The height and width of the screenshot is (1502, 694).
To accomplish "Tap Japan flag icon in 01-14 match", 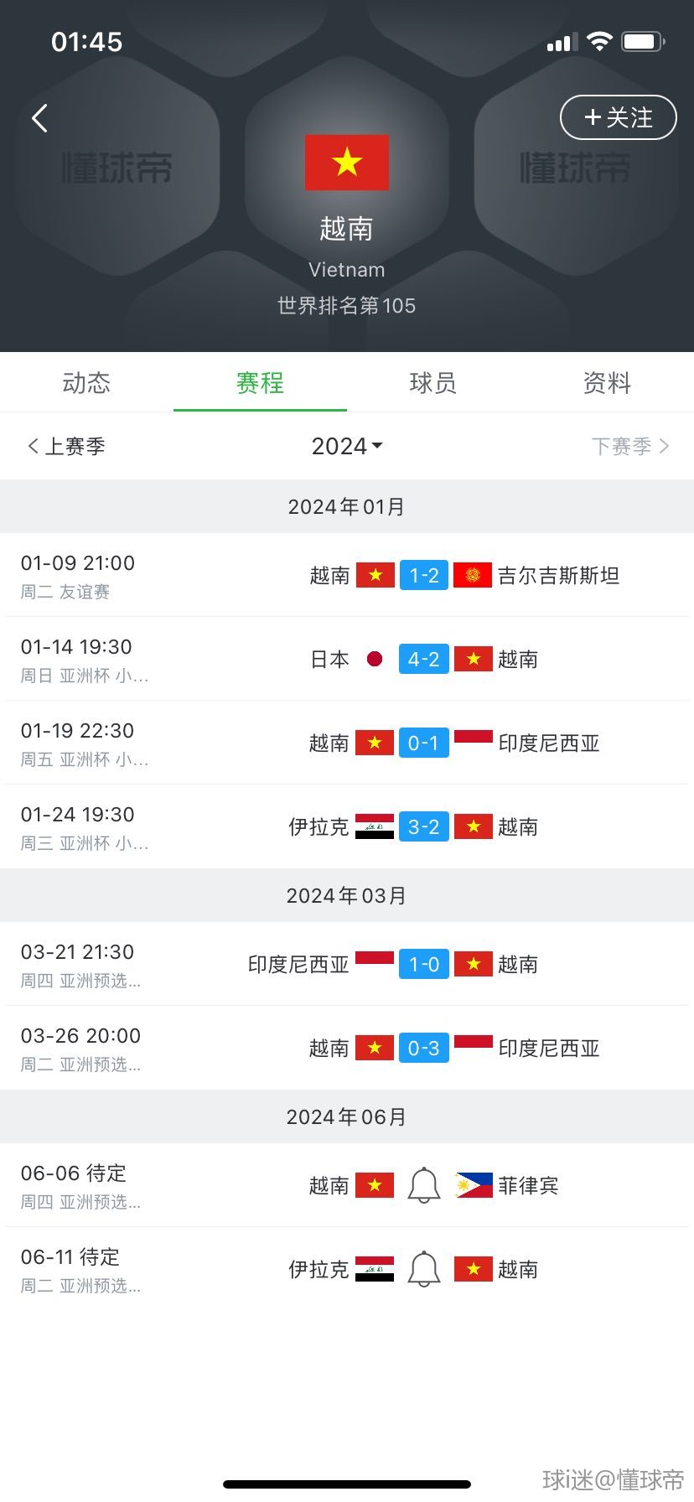I will (x=375, y=659).
